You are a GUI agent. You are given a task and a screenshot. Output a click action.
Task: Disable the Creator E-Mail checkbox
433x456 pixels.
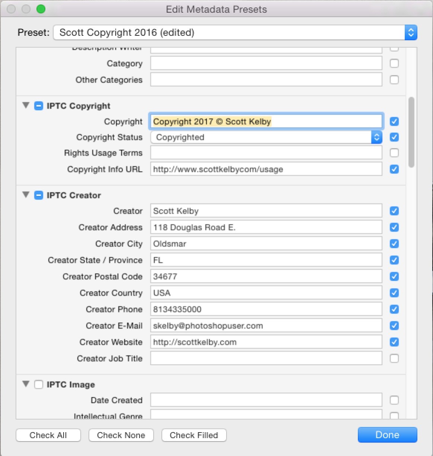[394, 325]
